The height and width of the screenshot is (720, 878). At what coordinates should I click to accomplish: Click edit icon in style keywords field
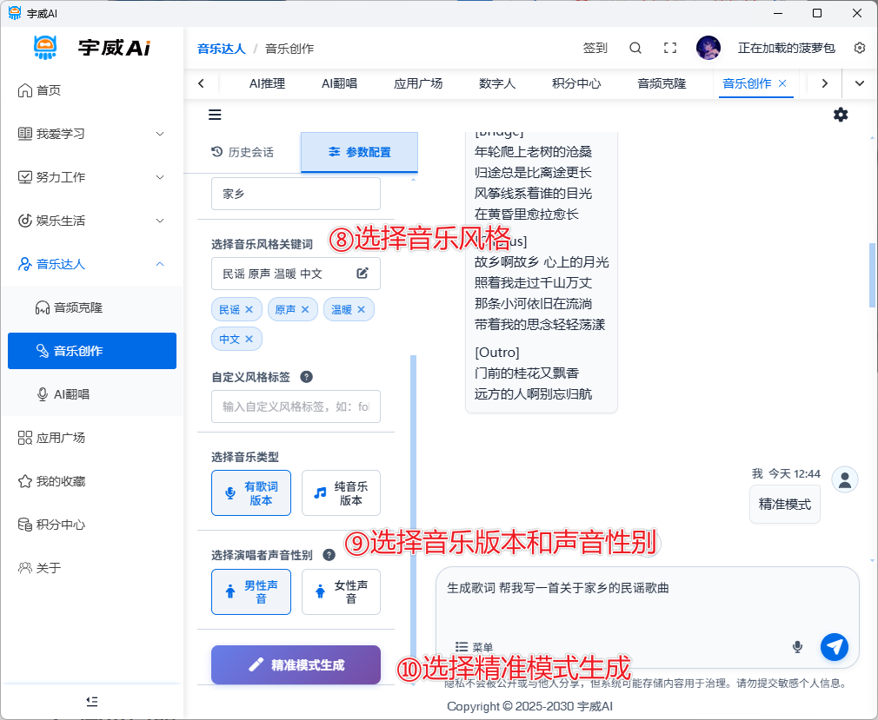(x=363, y=274)
